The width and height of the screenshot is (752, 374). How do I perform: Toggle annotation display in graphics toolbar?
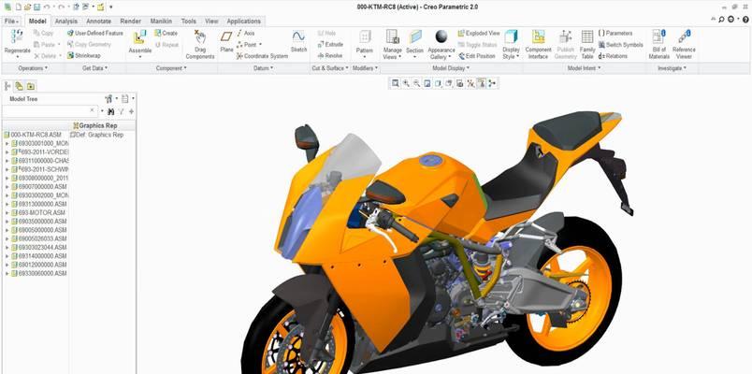pos(481,83)
